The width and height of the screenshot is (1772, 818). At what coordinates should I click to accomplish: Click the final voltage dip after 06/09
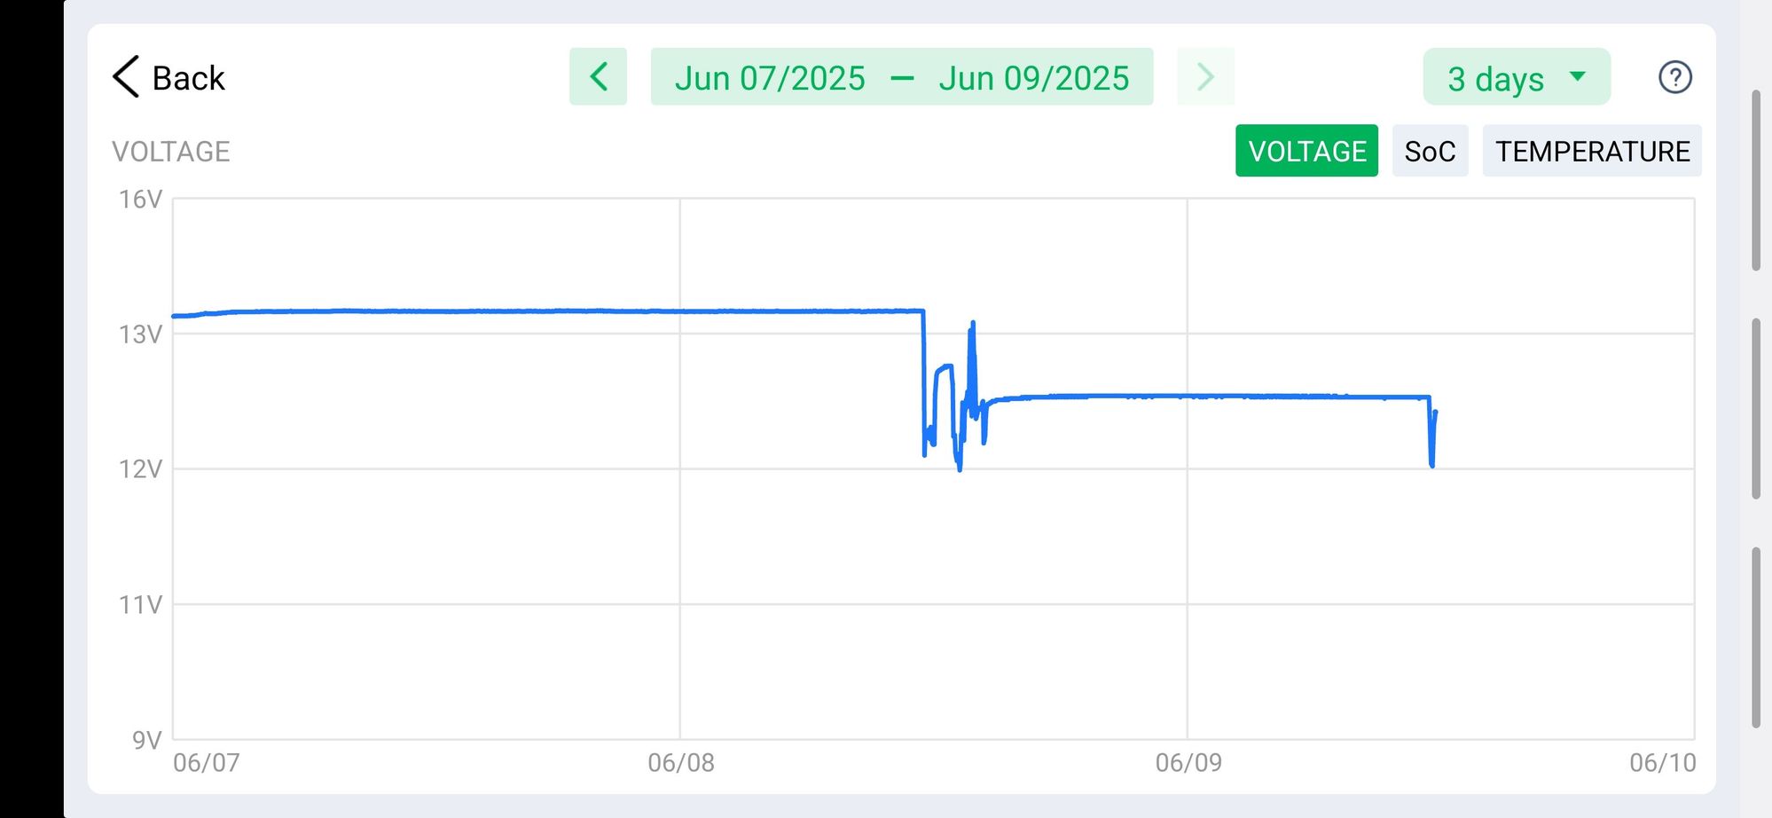pos(1431,461)
